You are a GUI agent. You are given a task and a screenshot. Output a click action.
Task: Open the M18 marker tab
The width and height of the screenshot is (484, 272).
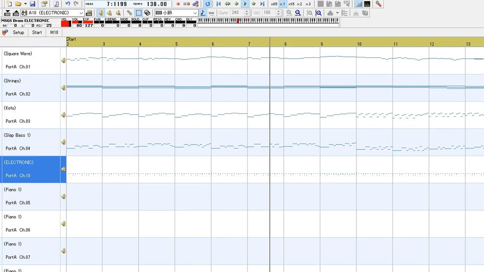click(54, 32)
